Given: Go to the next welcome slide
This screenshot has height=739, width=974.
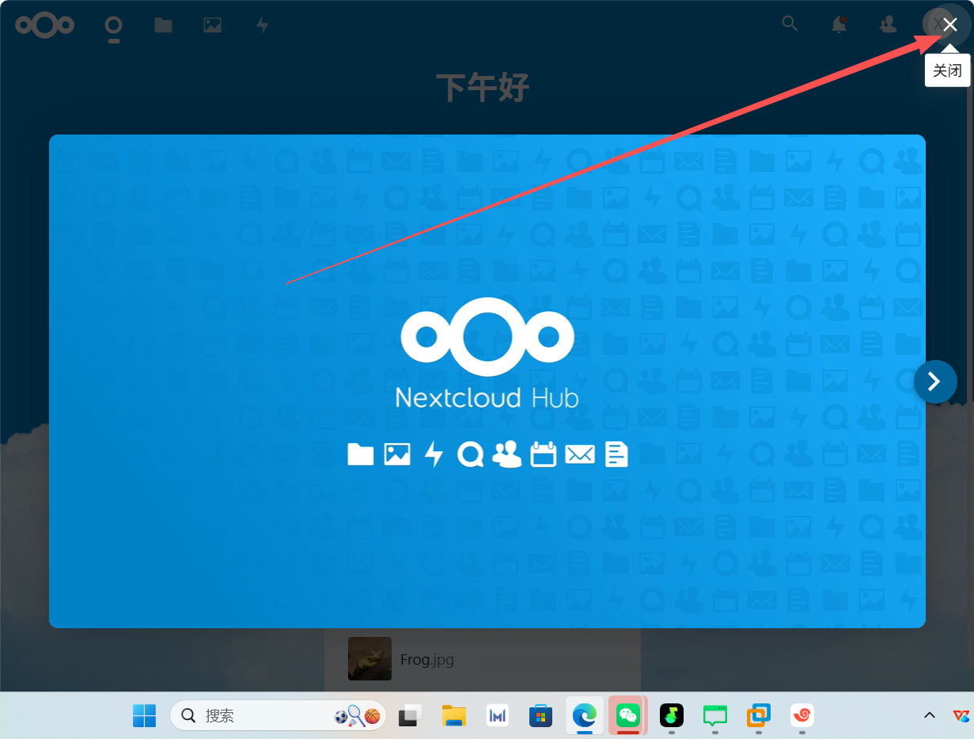Looking at the screenshot, I should [x=934, y=381].
